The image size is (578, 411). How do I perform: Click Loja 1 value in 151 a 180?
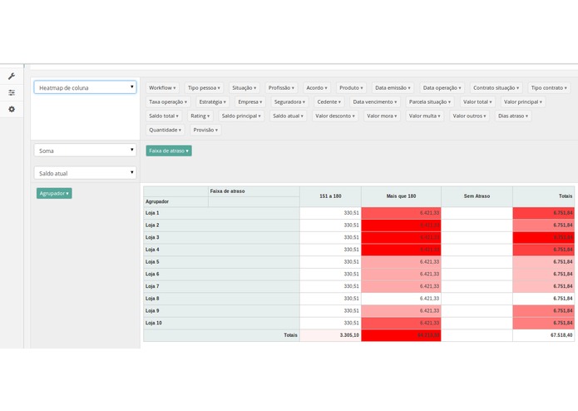[x=330, y=213]
